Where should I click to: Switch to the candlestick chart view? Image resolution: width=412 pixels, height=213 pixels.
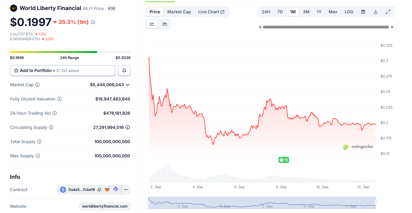(x=165, y=24)
